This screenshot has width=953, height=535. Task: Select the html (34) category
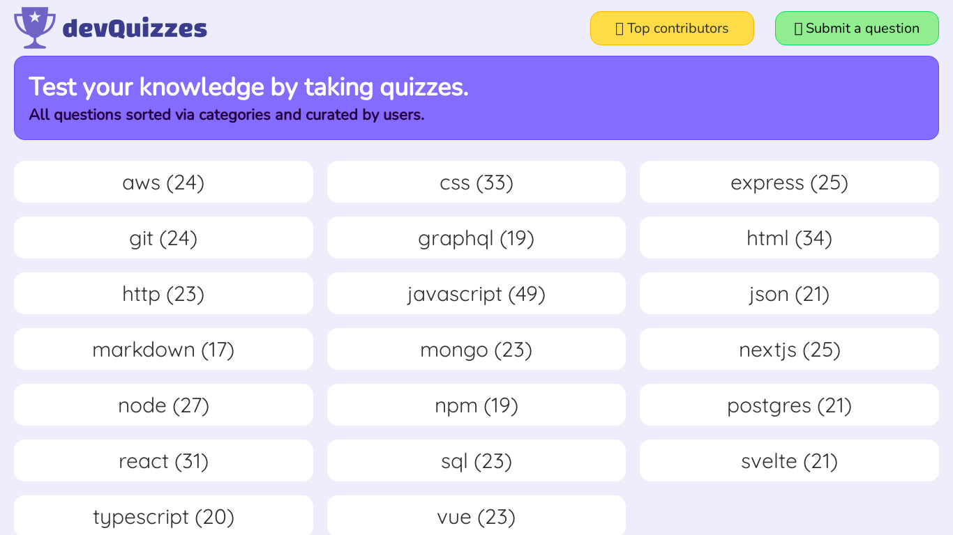click(x=789, y=238)
